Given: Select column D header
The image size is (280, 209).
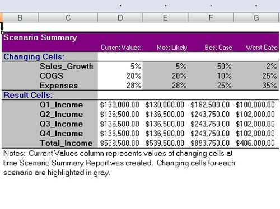Looking at the screenshot, I should click(x=120, y=18).
